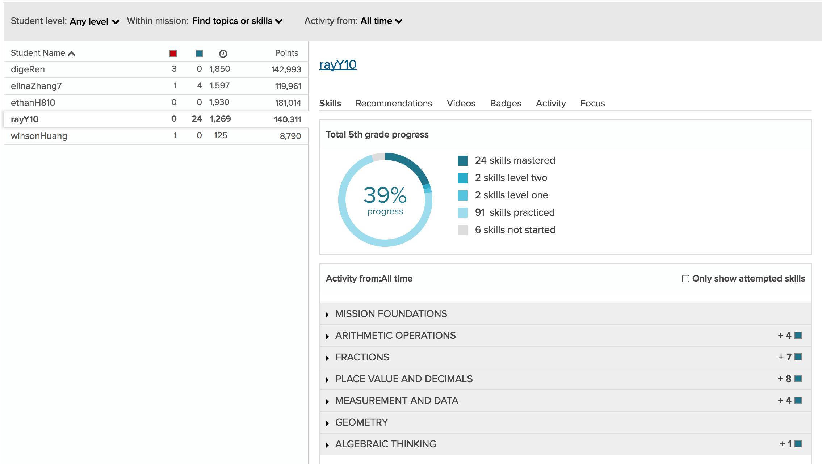Click the skills level one swatch
Image resolution: width=822 pixels, height=464 pixels.
[x=463, y=195]
